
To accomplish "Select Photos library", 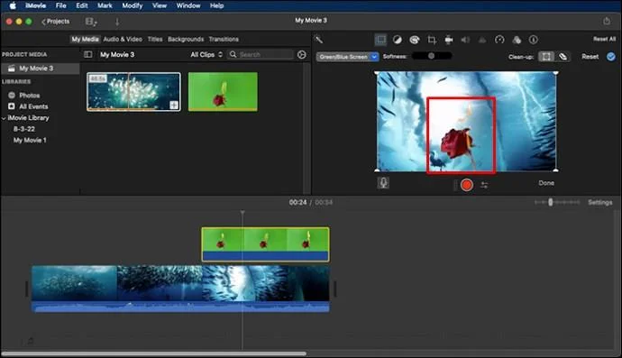I will point(24,96).
